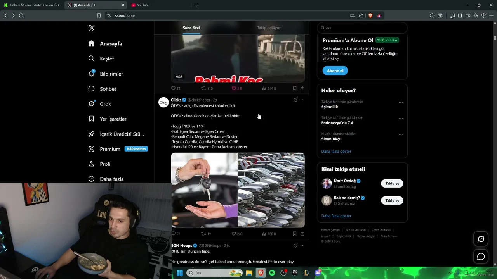Image resolution: width=497 pixels, height=279 pixels.
Task: Reply to the video post with 73 replies
Action: [176, 88]
